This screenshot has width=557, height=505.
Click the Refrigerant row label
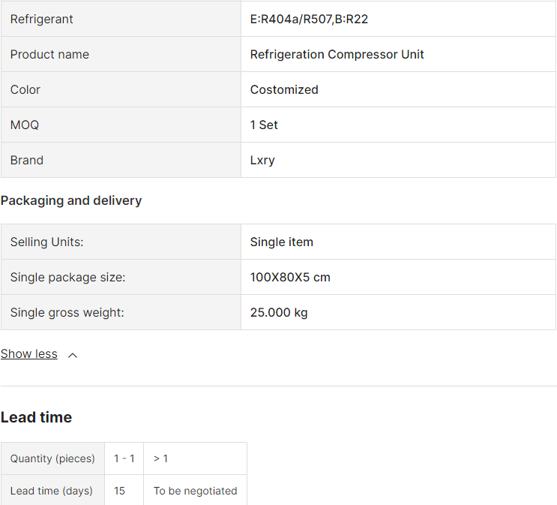[x=42, y=20]
